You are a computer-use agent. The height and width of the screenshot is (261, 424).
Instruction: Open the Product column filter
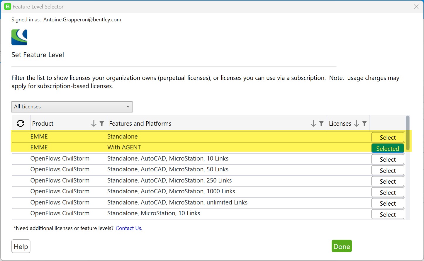tap(101, 123)
